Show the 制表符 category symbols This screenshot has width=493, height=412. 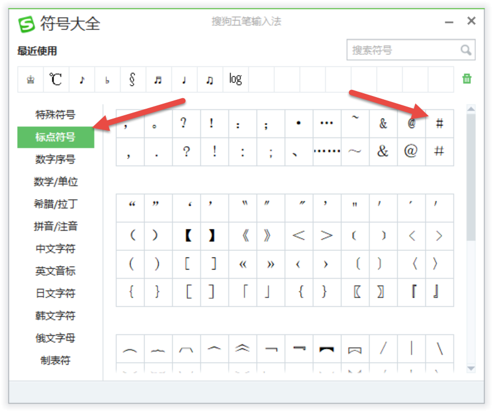coord(56,360)
